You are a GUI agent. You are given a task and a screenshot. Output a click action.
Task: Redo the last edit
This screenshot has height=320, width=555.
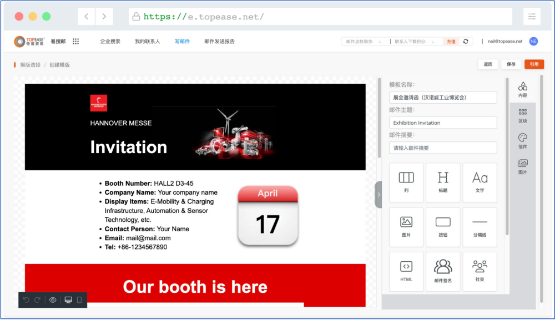coord(38,300)
